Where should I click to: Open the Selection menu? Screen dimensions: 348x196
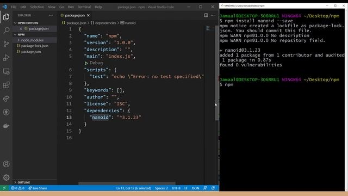pos(37,7)
